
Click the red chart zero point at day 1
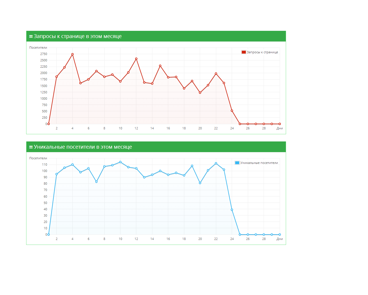click(49, 124)
